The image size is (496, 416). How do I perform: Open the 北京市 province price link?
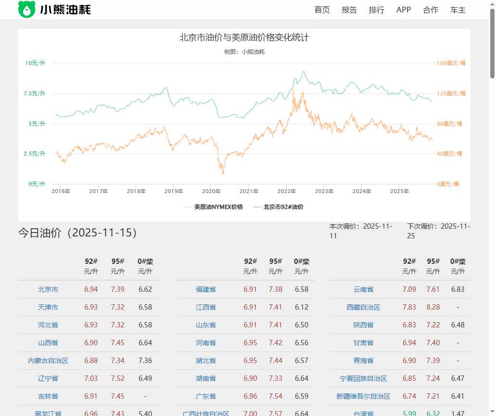click(48, 289)
